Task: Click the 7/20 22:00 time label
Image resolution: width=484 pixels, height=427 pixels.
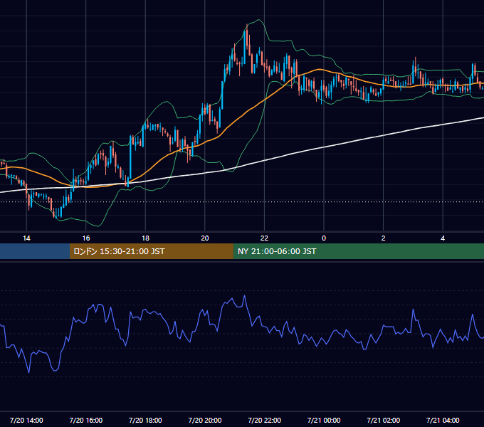Action: (x=265, y=420)
